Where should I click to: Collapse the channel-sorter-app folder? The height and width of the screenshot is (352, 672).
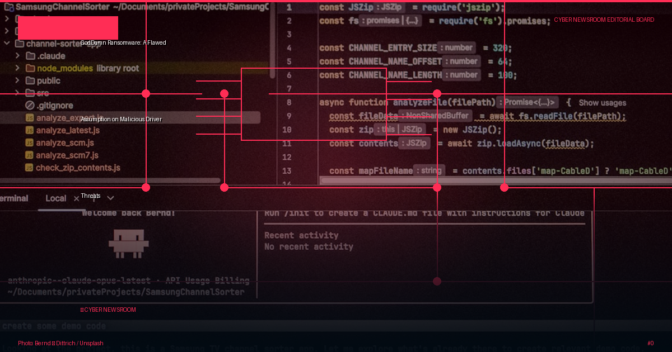(7, 44)
